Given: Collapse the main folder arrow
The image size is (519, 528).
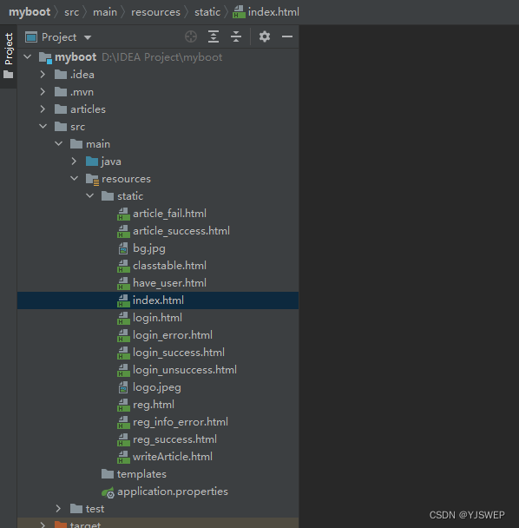Looking at the screenshot, I should (58, 144).
